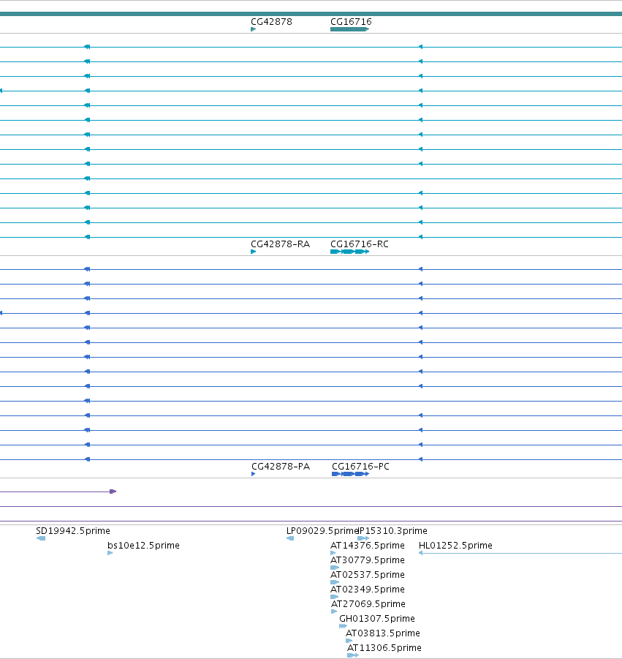
Task: Click the AT27069.5prime EST label
Action: point(368,604)
